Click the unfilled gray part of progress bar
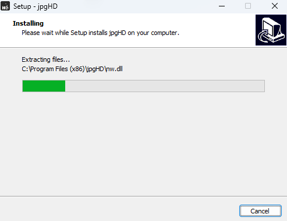287x221 pixels. point(165,86)
